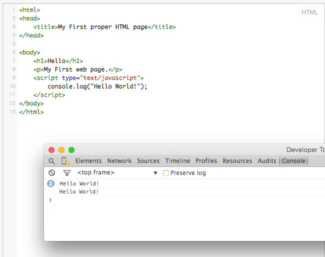Open the Timeline tab
The width and height of the screenshot is (325, 257).
coord(177,161)
